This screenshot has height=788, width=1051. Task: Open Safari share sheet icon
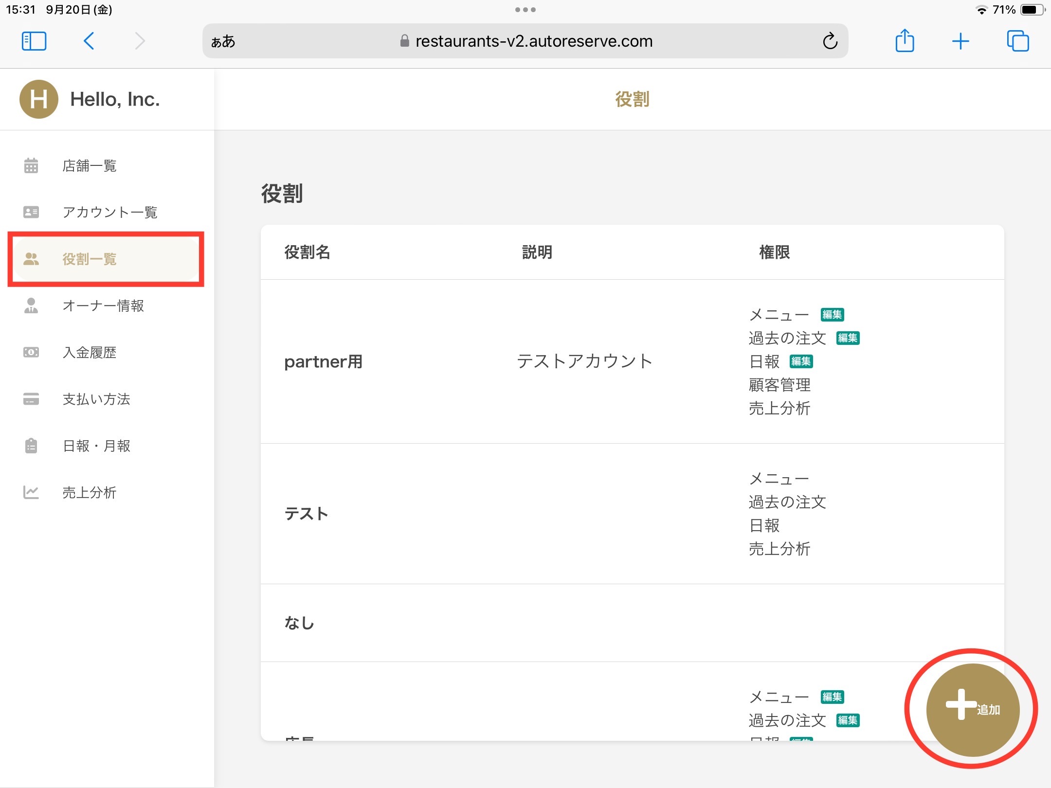coord(905,41)
